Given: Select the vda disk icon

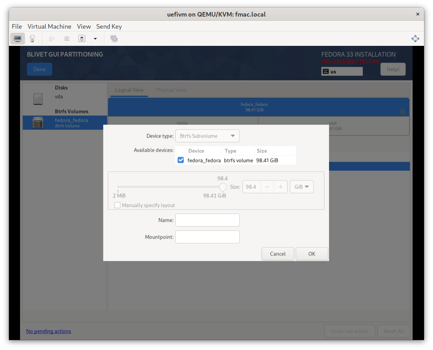Looking at the screenshot, I should pyautogui.click(x=38, y=99).
